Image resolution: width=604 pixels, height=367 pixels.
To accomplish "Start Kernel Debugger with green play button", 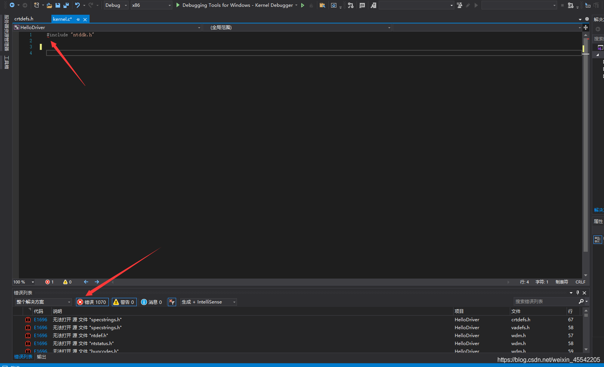I will point(178,5).
